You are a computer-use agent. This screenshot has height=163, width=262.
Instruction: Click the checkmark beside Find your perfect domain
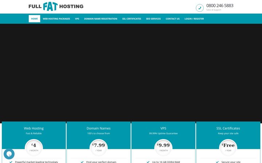82,162
